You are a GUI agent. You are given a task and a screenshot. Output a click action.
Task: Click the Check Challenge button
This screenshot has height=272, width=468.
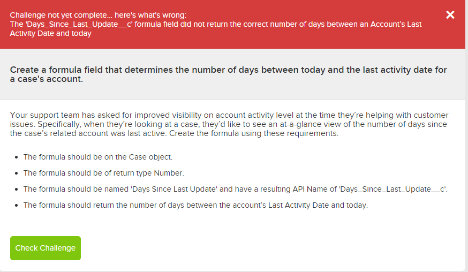tap(46, 248)
